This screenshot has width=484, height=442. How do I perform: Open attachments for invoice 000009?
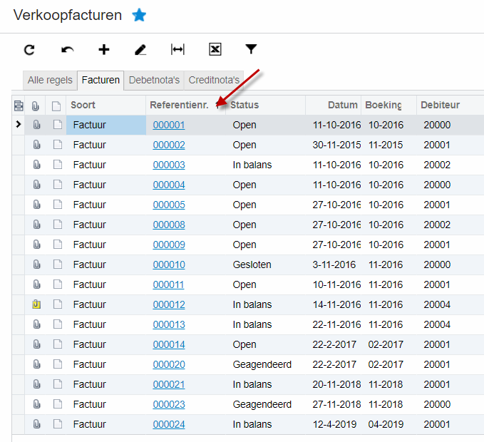[36, 245]
